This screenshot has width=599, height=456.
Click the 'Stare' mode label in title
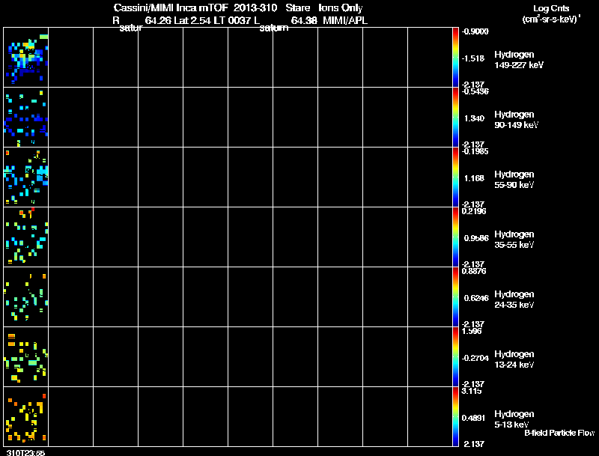coord(297,8)
